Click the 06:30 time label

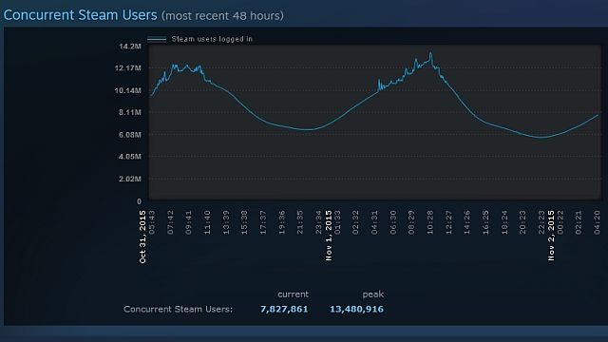coord(393,222)
